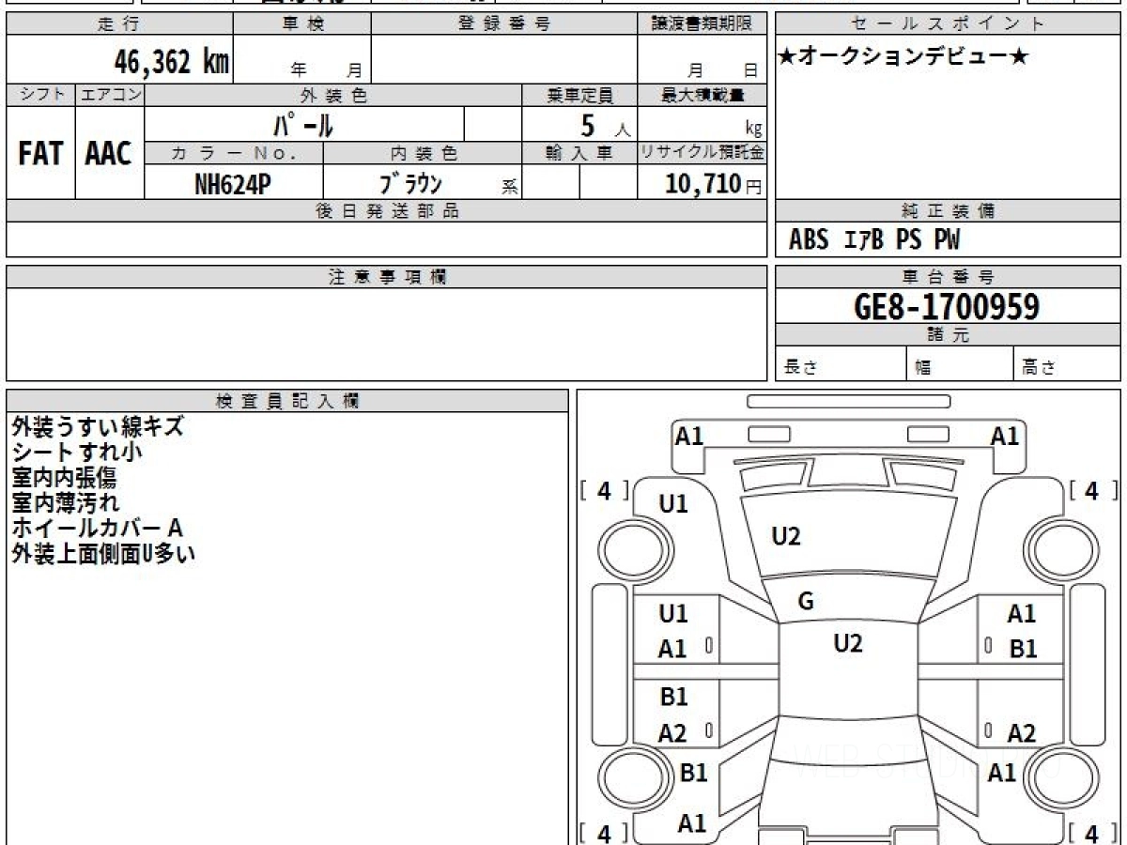1127x845 pixels.
Task: Click the A1 mark beside the lower-right wheel
Action: 1002,773
